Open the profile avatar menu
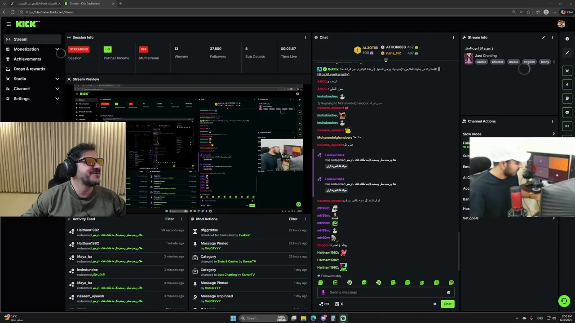This screenshot has height=323, width=575. 561,24
